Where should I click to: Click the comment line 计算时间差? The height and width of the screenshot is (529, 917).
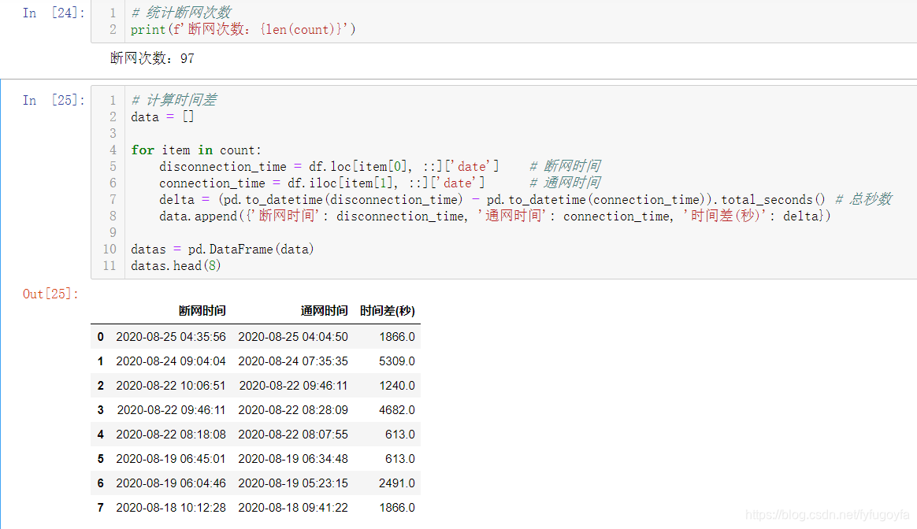[x=173, y=100]
